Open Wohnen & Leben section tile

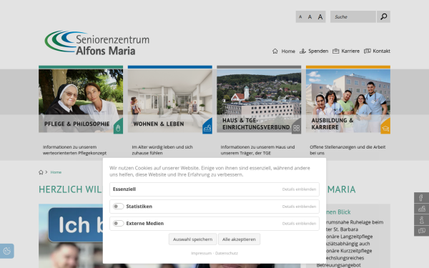tap(170, 100)
